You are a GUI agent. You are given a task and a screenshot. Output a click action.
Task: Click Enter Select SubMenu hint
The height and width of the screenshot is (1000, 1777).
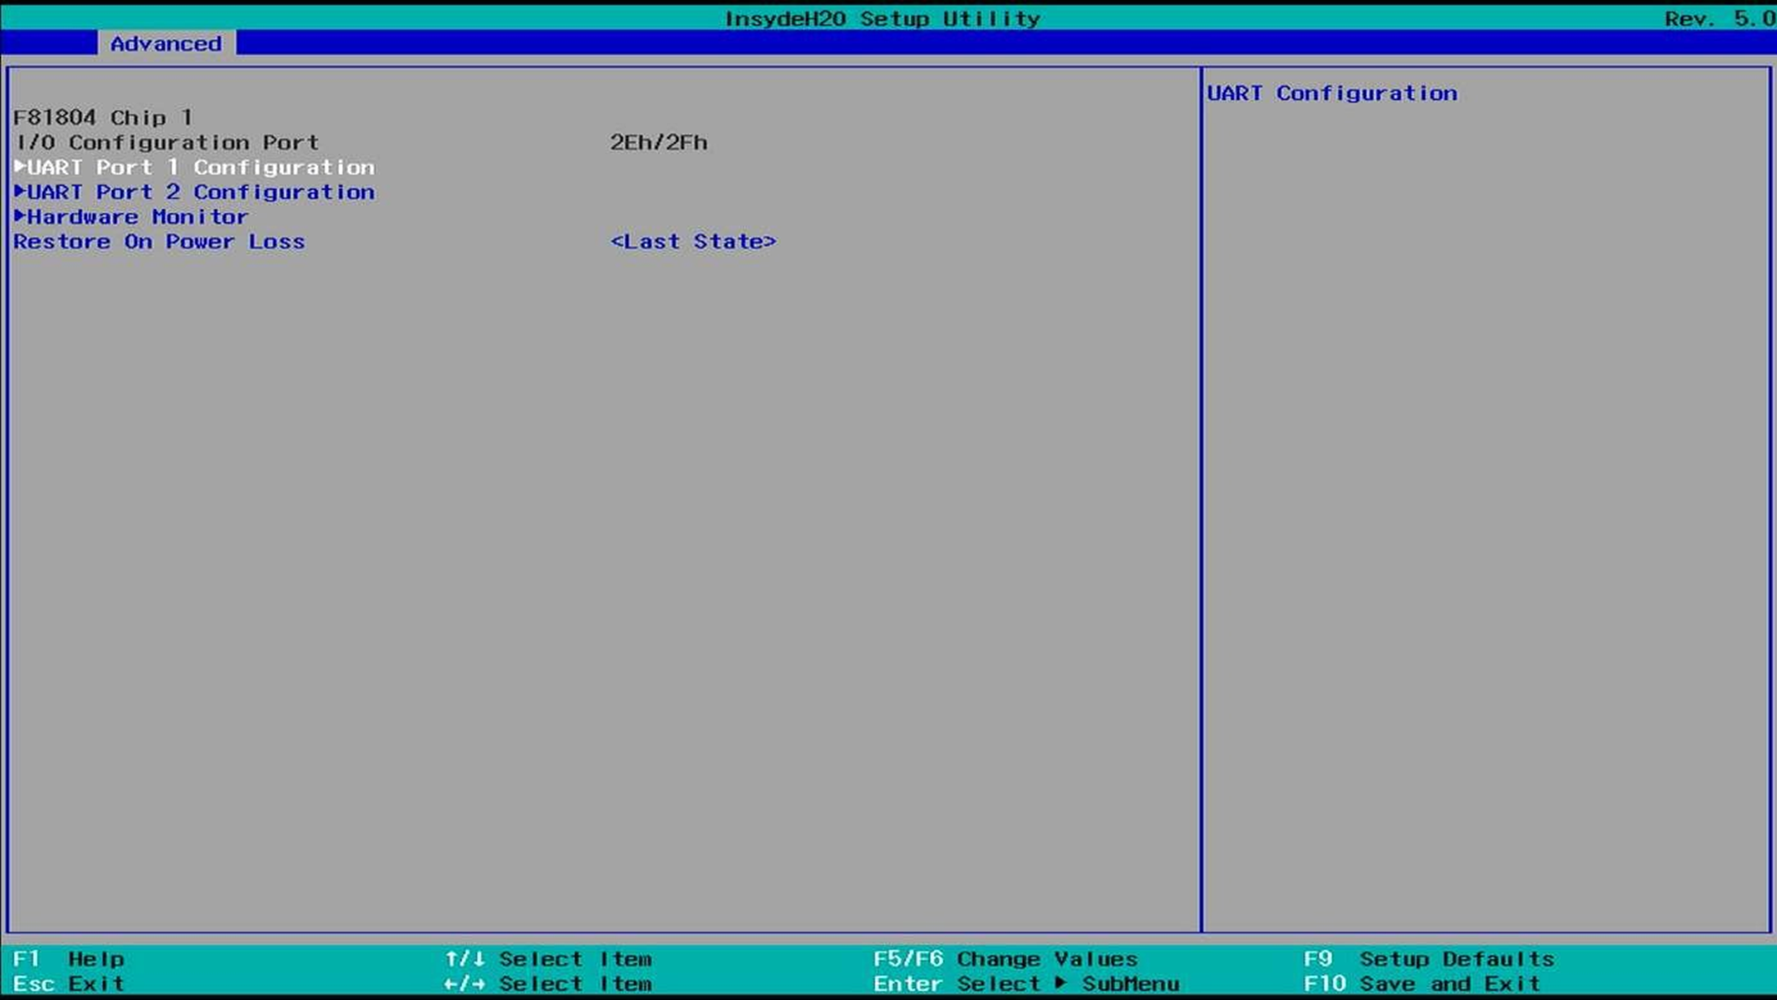click(x=1026, y=984)
